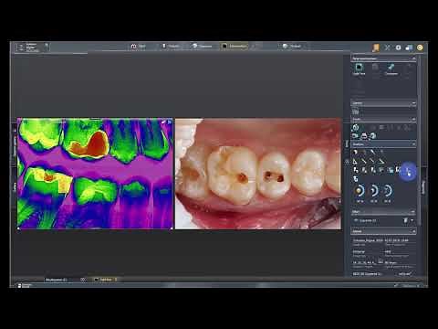Click the vertical tab left of the tools panel
The image size is (438, 329).
347,143
